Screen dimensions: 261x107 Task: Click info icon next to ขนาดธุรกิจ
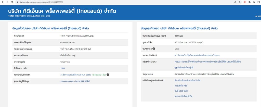pos(154,49)
